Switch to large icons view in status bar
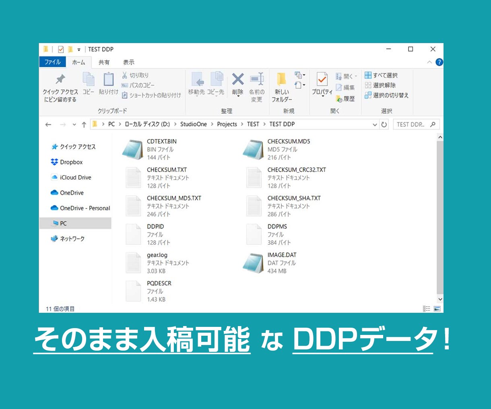The width and height of the screenshot is (491, 409). [437, 309]
